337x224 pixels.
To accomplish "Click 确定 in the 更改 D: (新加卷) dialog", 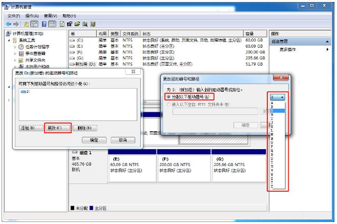I will (x=94, y=140).
